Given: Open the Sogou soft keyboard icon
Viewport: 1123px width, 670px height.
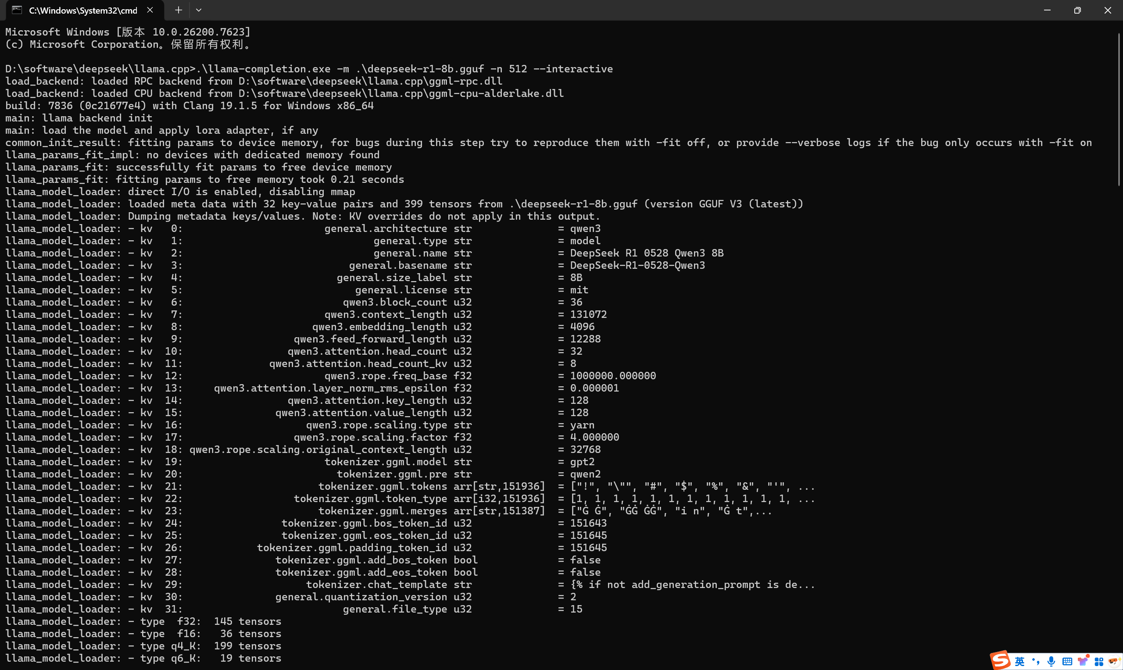Looking at the screenshot, I should pyautogui.click(x=1067, y=661).
